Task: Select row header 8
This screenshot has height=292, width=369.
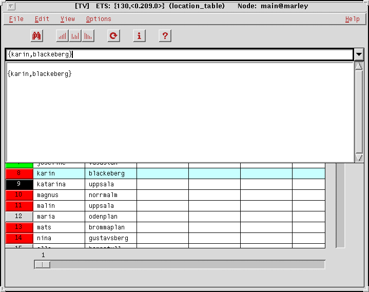Action: click(x=19, y=173)
